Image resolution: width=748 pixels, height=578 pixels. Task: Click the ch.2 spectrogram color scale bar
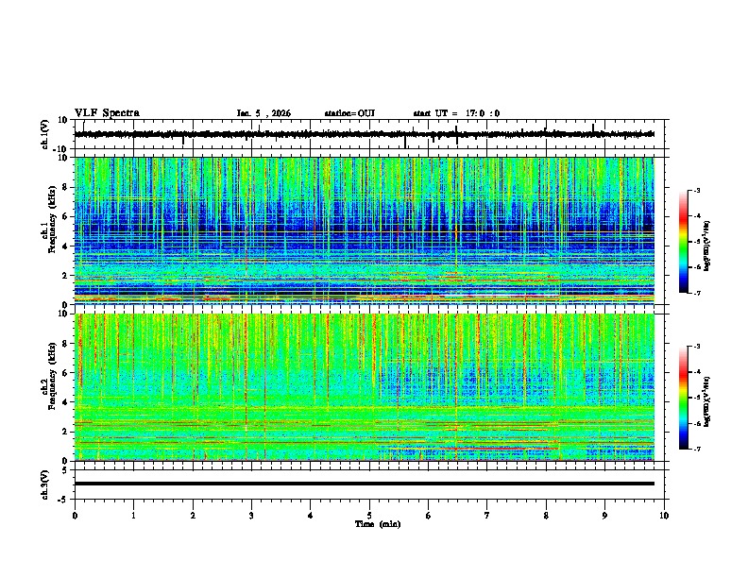(x=684, y=398)
